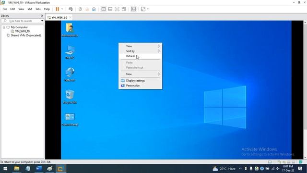Select the Administrator folder desktop icon
This screenshot has height=173, width=307.
click(70, 30)
